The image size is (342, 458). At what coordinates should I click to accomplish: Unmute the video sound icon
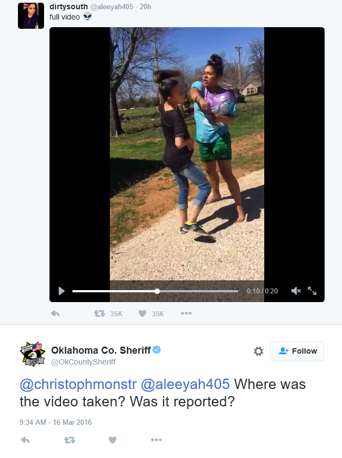tap(296, 291)
